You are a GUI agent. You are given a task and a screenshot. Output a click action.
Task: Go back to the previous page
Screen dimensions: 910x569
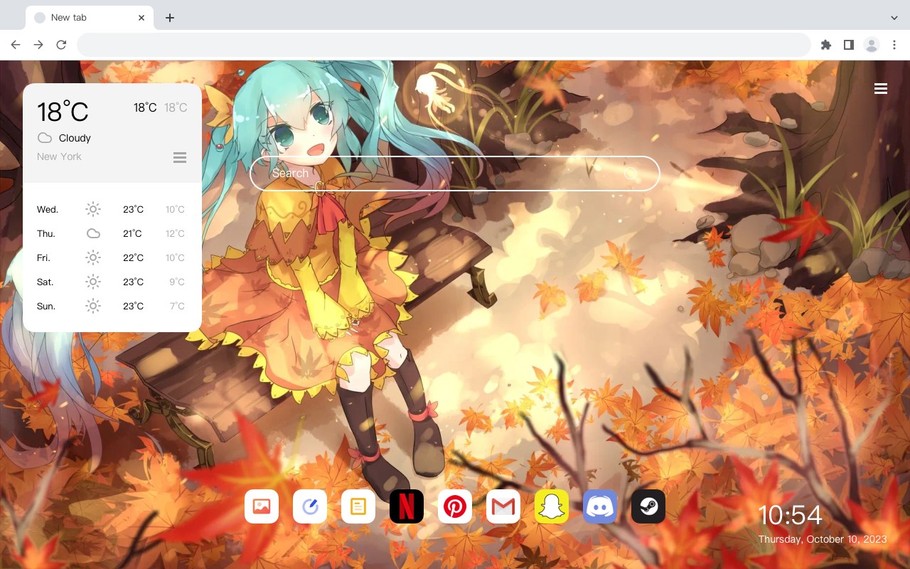pos(16,45)
